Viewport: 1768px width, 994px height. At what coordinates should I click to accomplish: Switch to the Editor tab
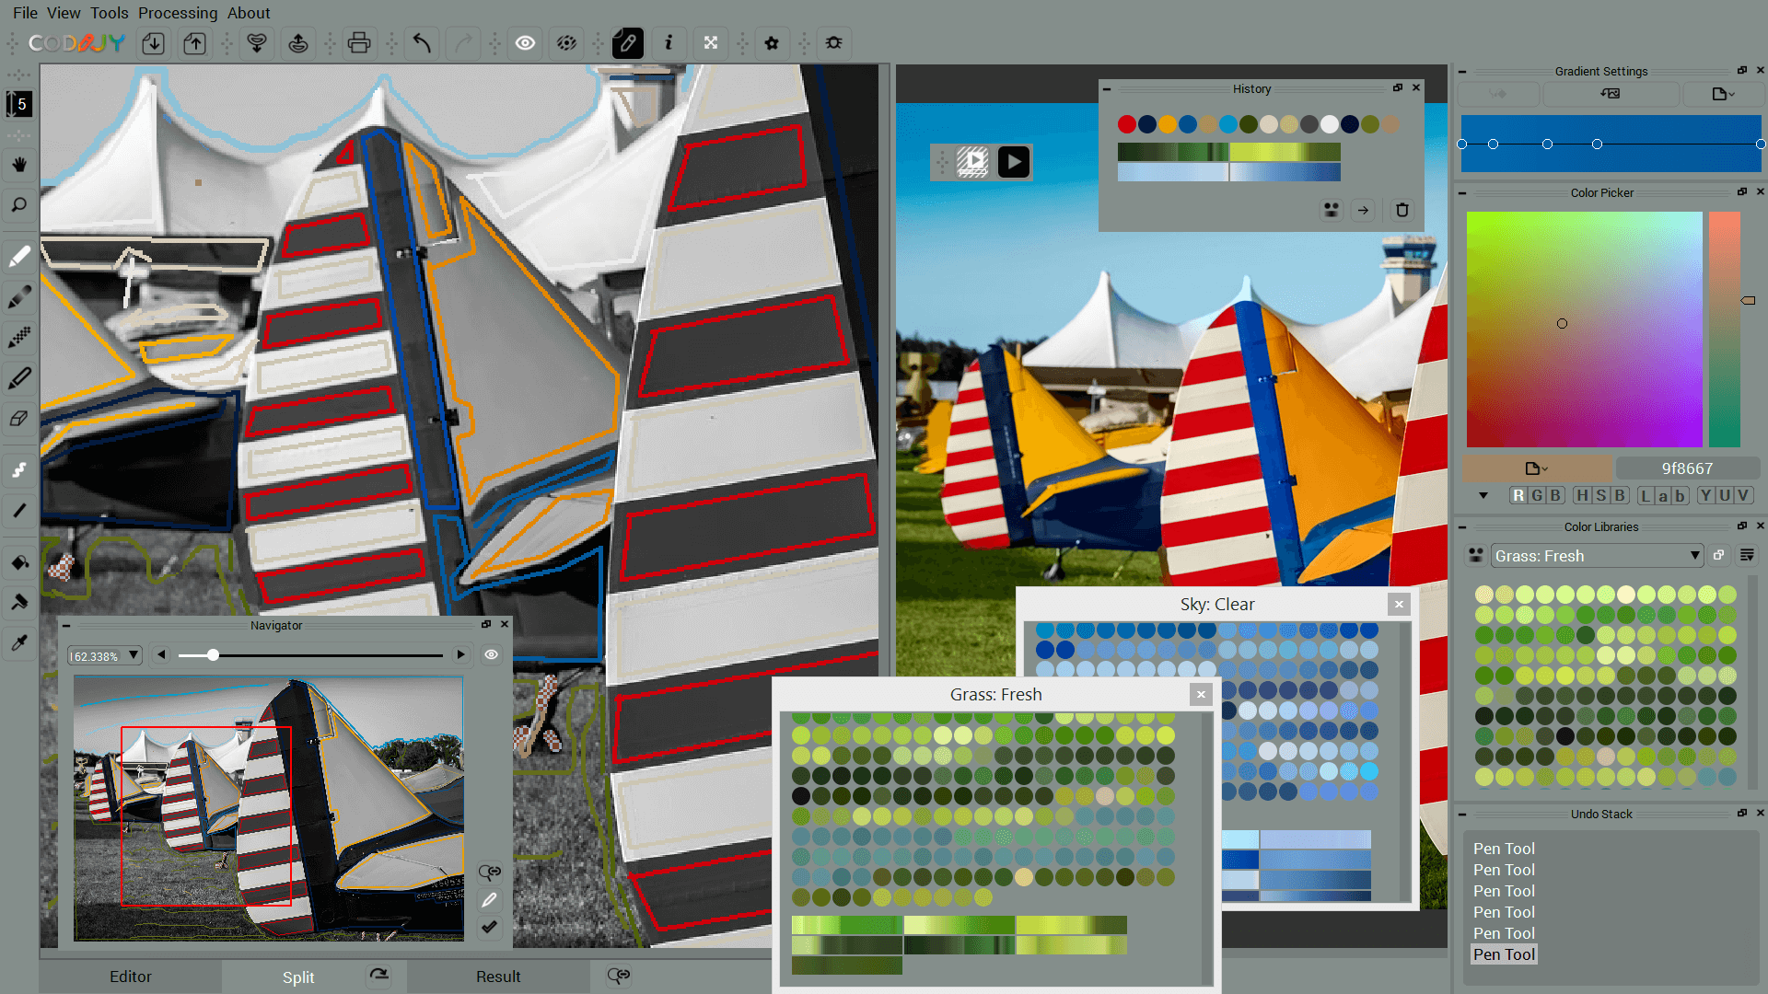click(x=131, y=977)
